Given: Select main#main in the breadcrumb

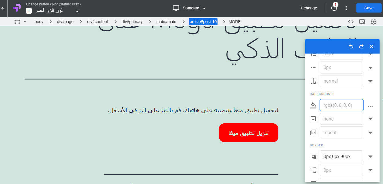Looking at the screenshot, I should [166, 22].
